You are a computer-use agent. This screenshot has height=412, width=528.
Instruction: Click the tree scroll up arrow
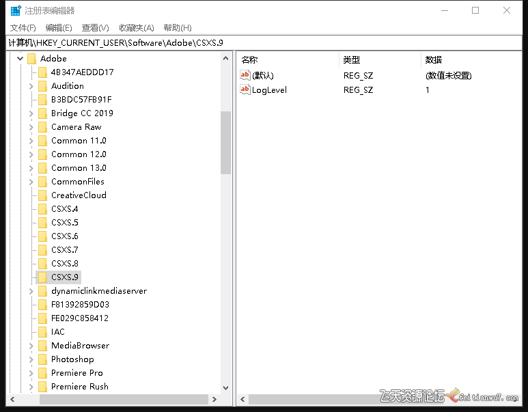click(225, 58)
